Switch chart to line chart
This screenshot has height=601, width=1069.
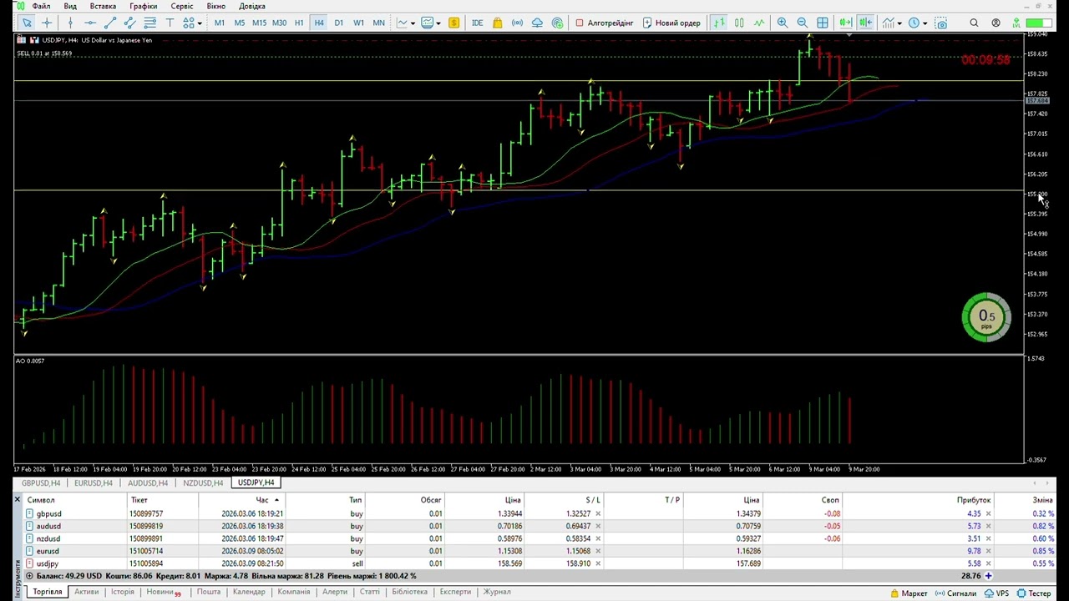pos(758,23)
